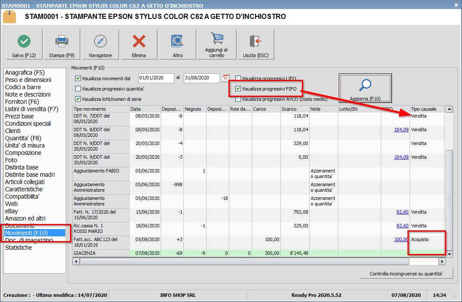This screenshot has width=462, height=302.
Task: Open Prezzi base in the sidebar
Action: point(19,116)
